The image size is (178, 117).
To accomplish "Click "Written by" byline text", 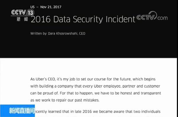I will [x=38, y=34].
